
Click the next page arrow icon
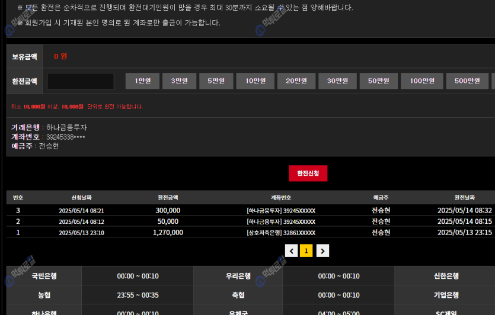pos(322,251)
